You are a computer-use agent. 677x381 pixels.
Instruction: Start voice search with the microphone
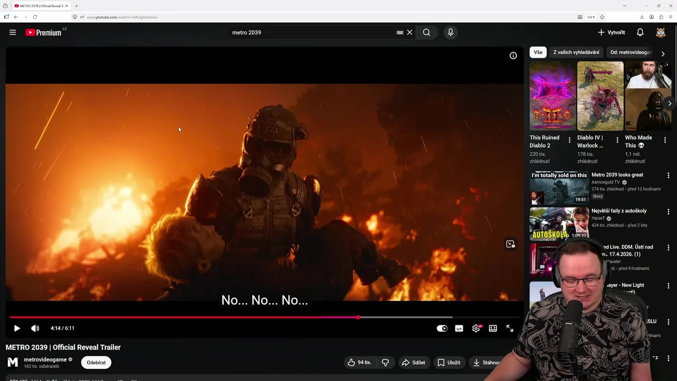[x=451, y=32]
